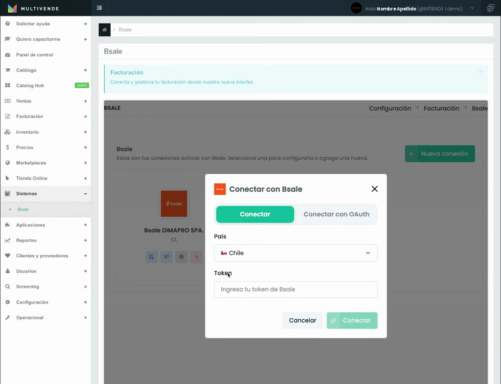Expand Marketplaces plus sign
Image resolution: width=501 pixels, height=384 pixels.
[85, 163]
